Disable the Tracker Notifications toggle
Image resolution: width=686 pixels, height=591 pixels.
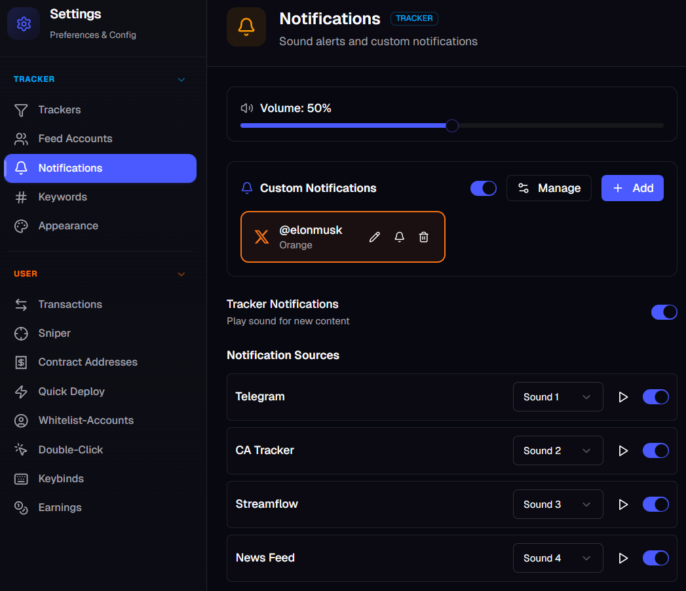point(664,313)
